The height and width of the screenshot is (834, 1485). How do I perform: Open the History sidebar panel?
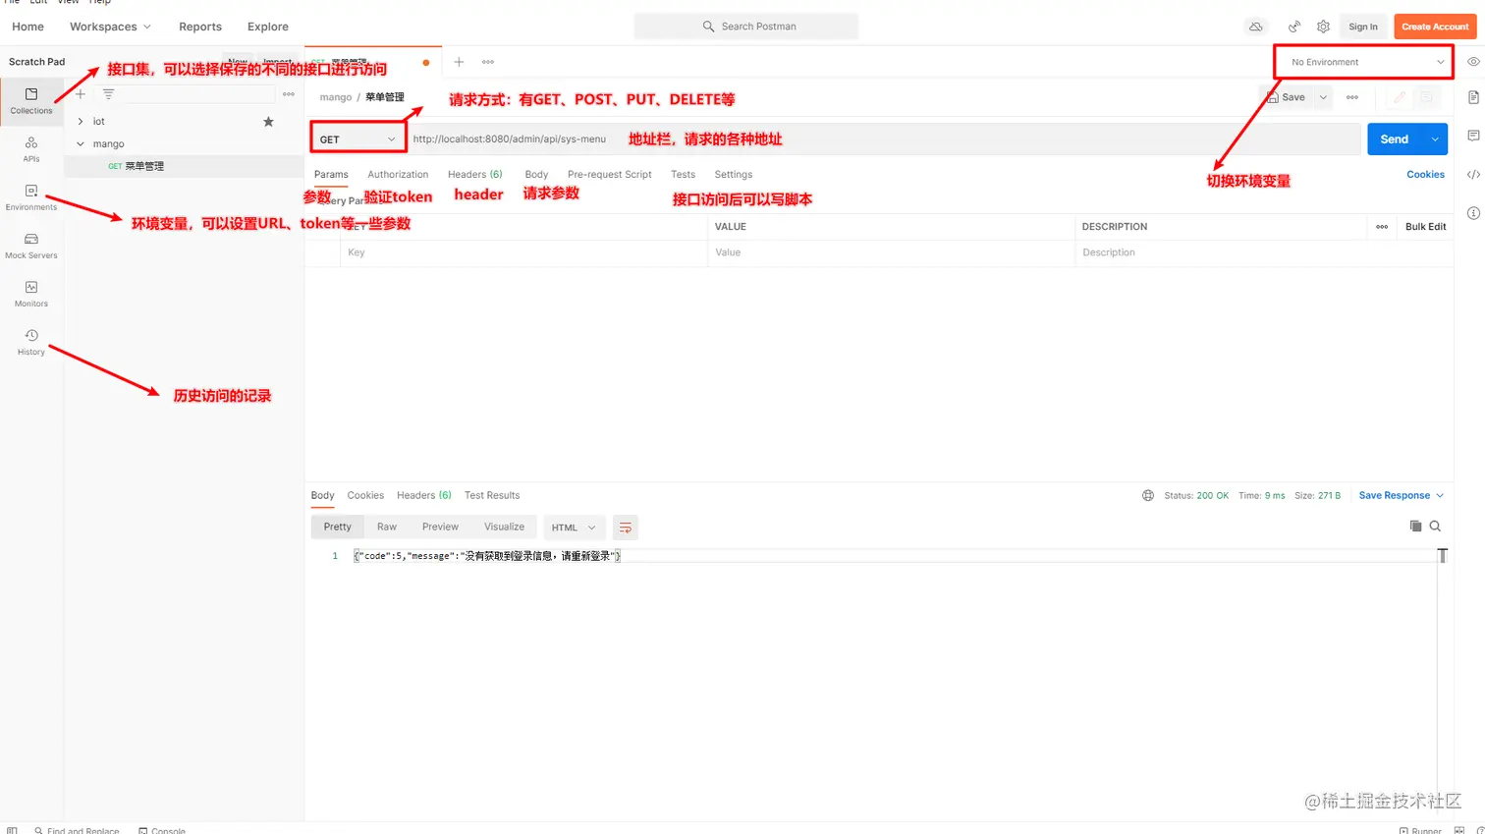coord(31,342)
